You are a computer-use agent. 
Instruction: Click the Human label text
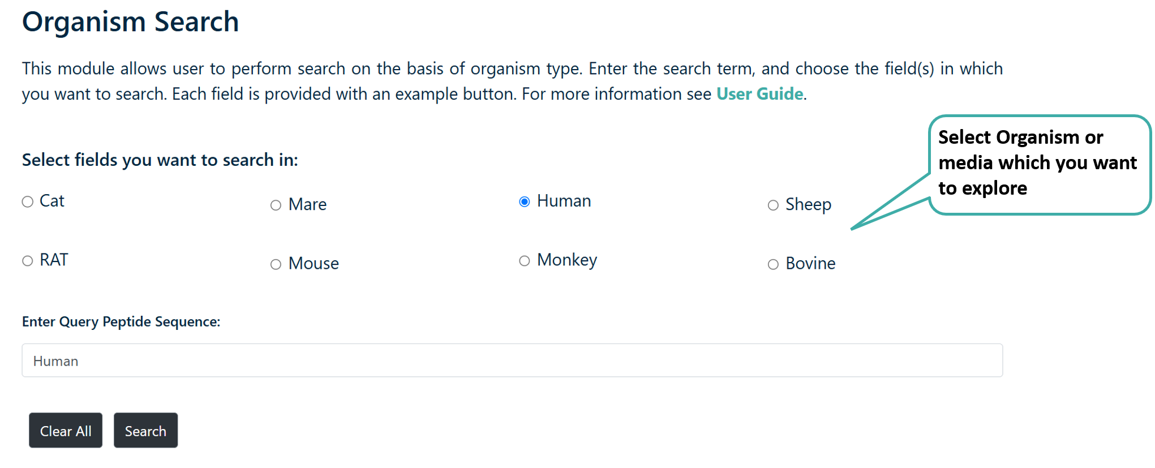click(x=564, y=201)
